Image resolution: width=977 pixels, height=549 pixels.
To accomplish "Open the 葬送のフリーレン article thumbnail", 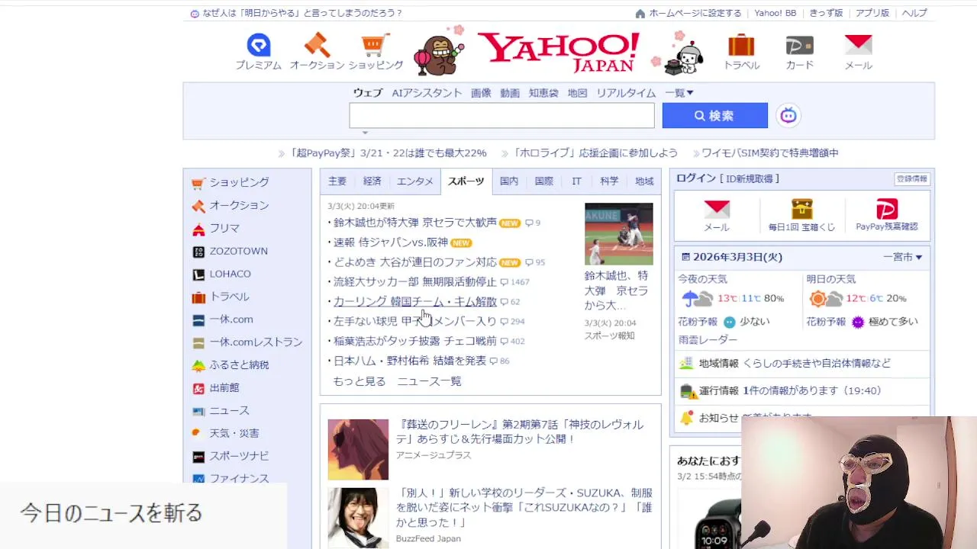I will (x=358, y=450).
